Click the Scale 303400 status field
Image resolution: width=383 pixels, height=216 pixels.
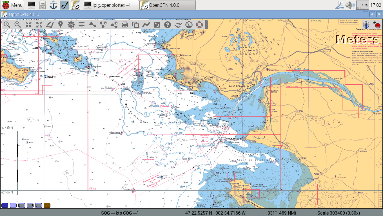pos(339,213)
